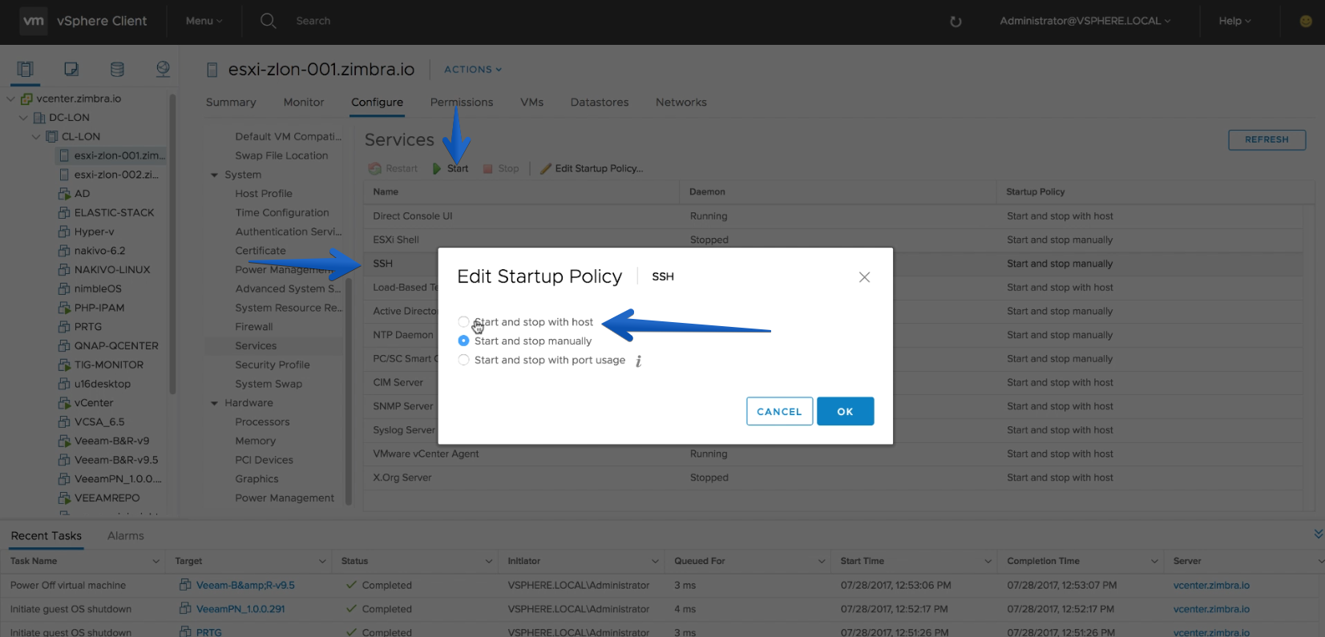Select Start and stop manually radio
Image resolution: width=1325 pixels, height=637 pixels.
463,341
